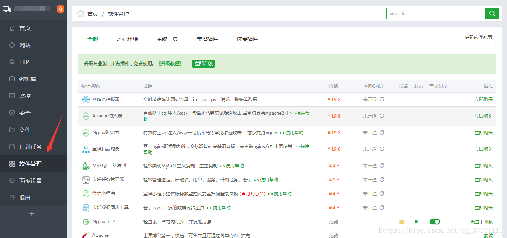The height and width of the screenshot is (238, 507).
Task: Click the add plus icon in sidebar
Action: point(32,214)
